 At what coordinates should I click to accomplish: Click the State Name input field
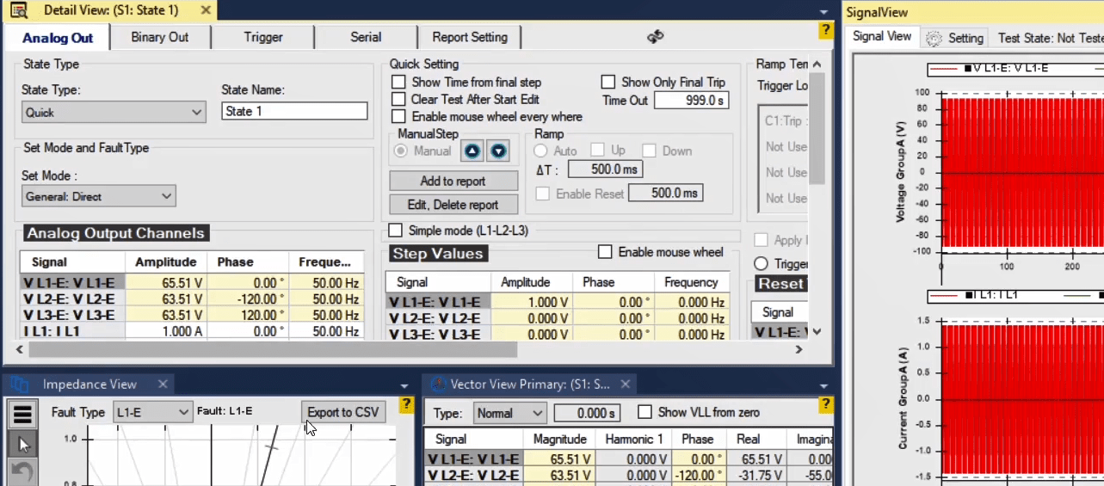click(294, 111)
